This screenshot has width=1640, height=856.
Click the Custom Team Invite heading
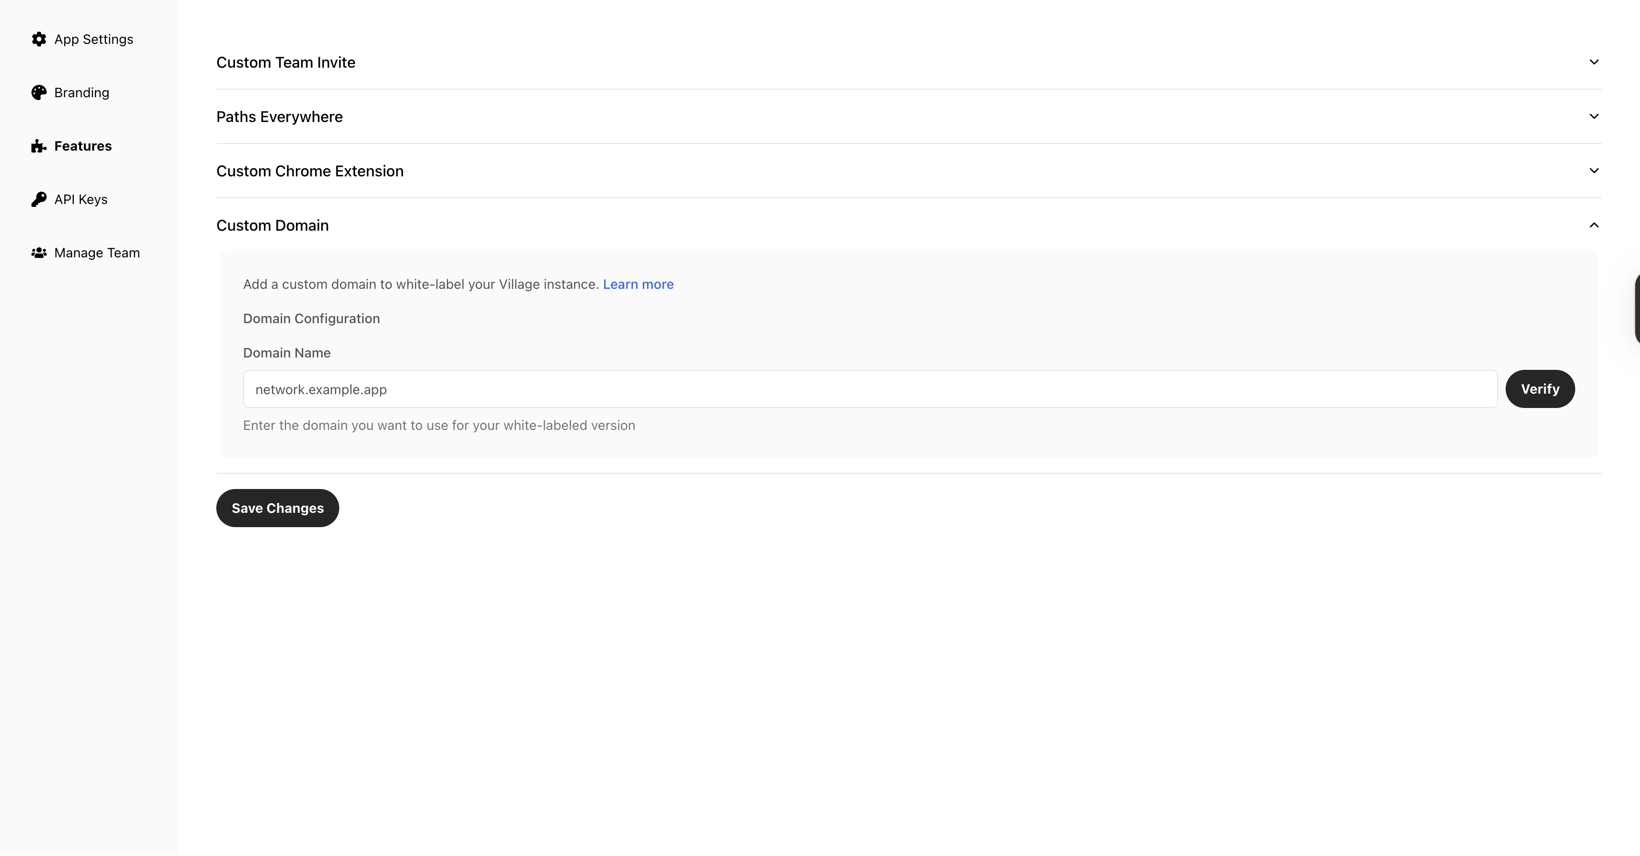286,62
